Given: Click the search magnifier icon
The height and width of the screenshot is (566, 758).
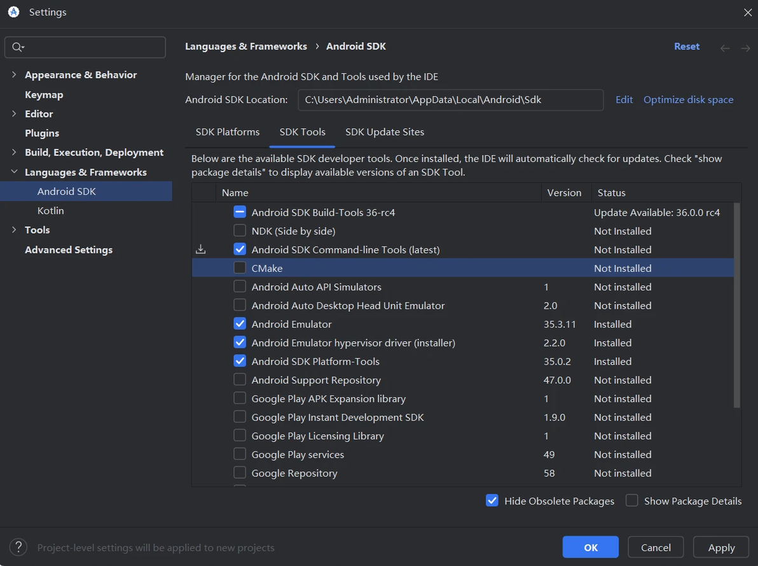Looking at the screenshot, I should [x=17, y=47].
